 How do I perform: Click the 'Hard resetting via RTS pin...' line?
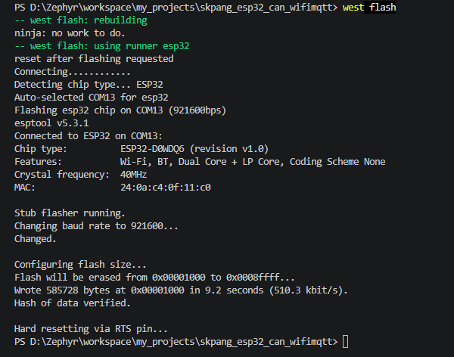click(91, 329)
